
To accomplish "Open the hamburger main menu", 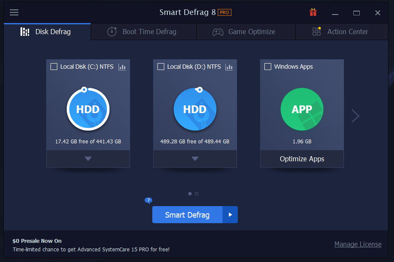I will [x=14, y=12].
